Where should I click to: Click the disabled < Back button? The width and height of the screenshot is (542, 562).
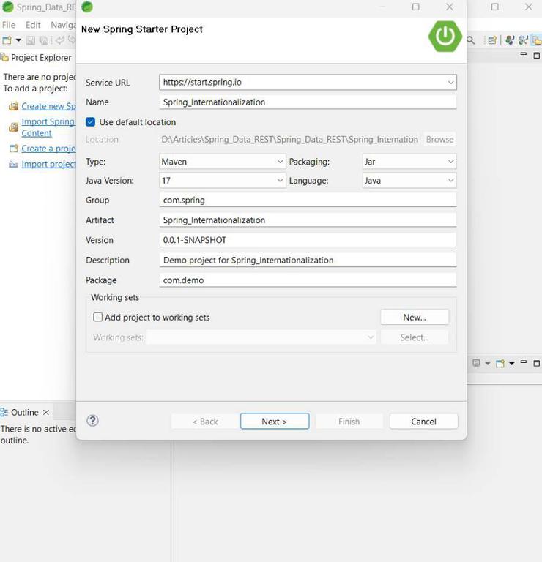point(205,421)
